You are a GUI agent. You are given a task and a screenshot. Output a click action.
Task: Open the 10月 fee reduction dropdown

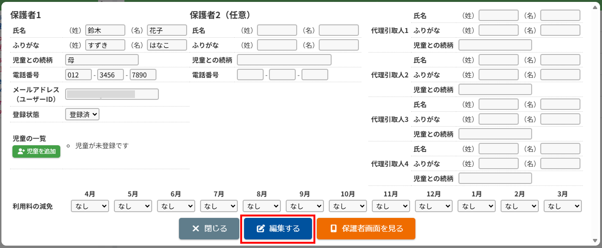pyautogui.click(x=348, y=206)
